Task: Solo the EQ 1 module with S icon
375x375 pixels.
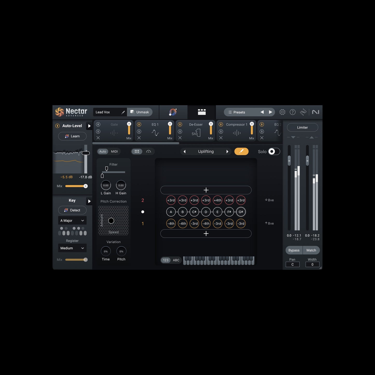Action: pos(139,132)
